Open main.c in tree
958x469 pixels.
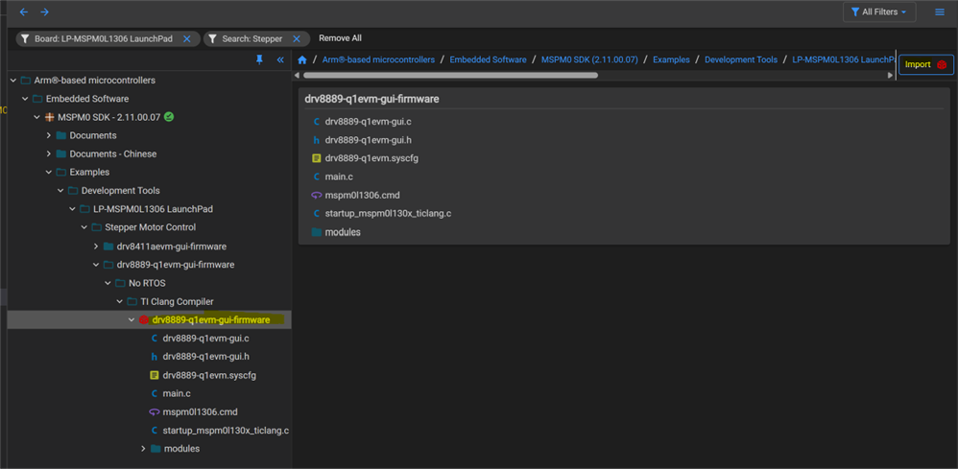177,393
